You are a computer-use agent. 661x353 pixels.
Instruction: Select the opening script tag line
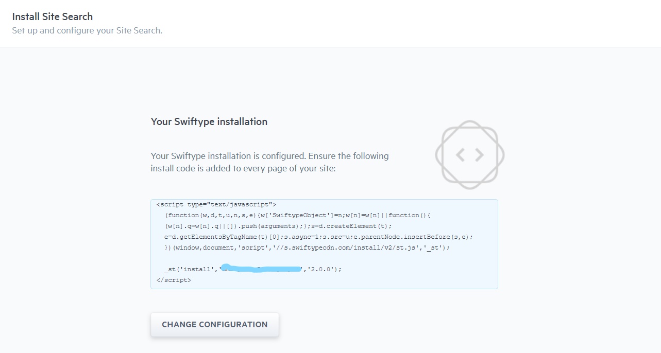[x=216, y=205]
